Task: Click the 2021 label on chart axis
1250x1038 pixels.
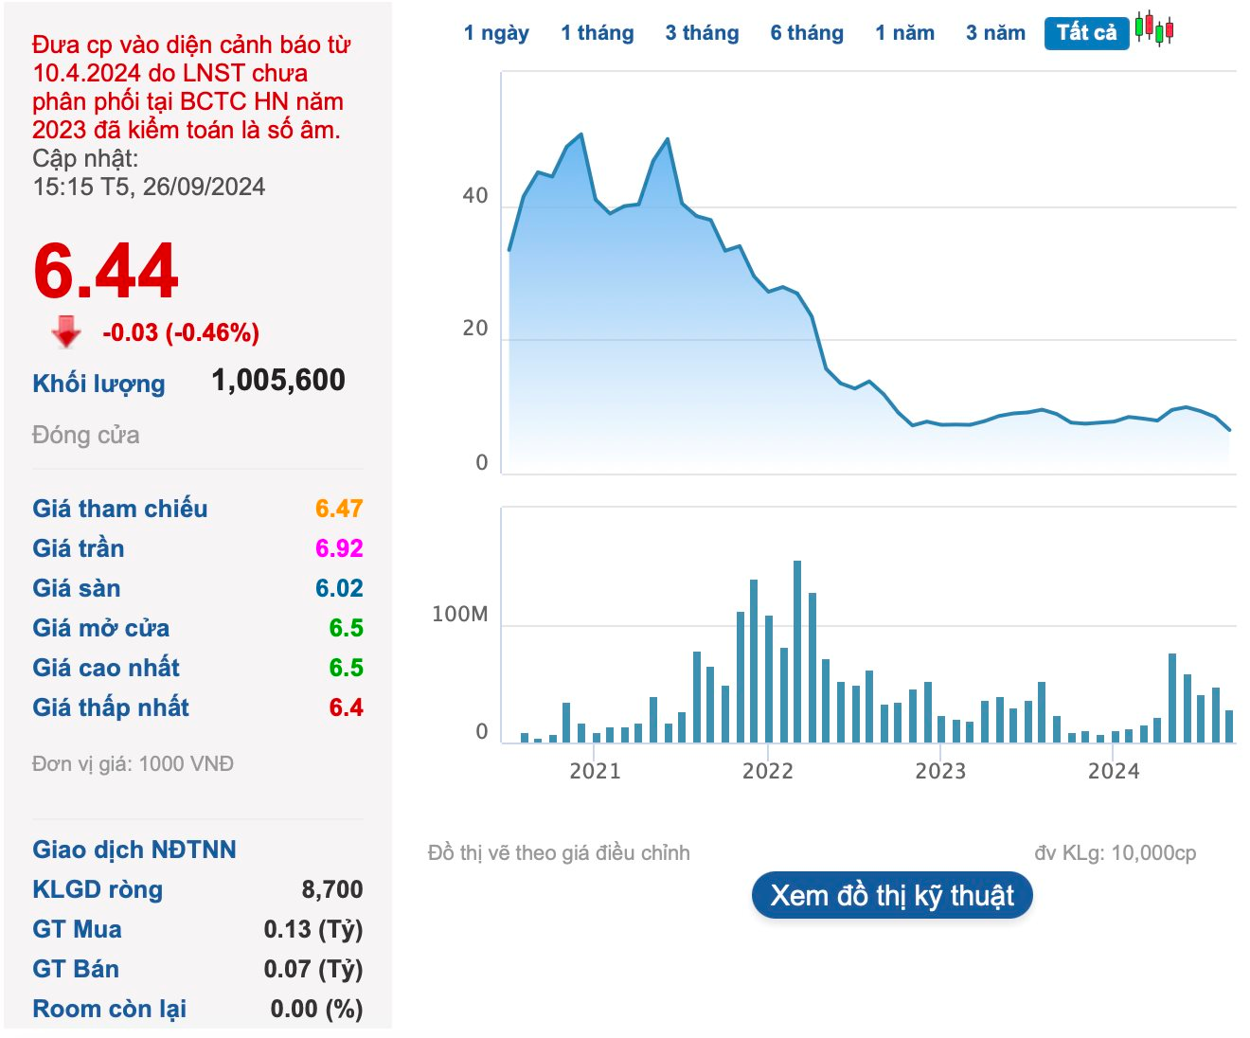Action: pyautogui.click(x=595, y=771)
